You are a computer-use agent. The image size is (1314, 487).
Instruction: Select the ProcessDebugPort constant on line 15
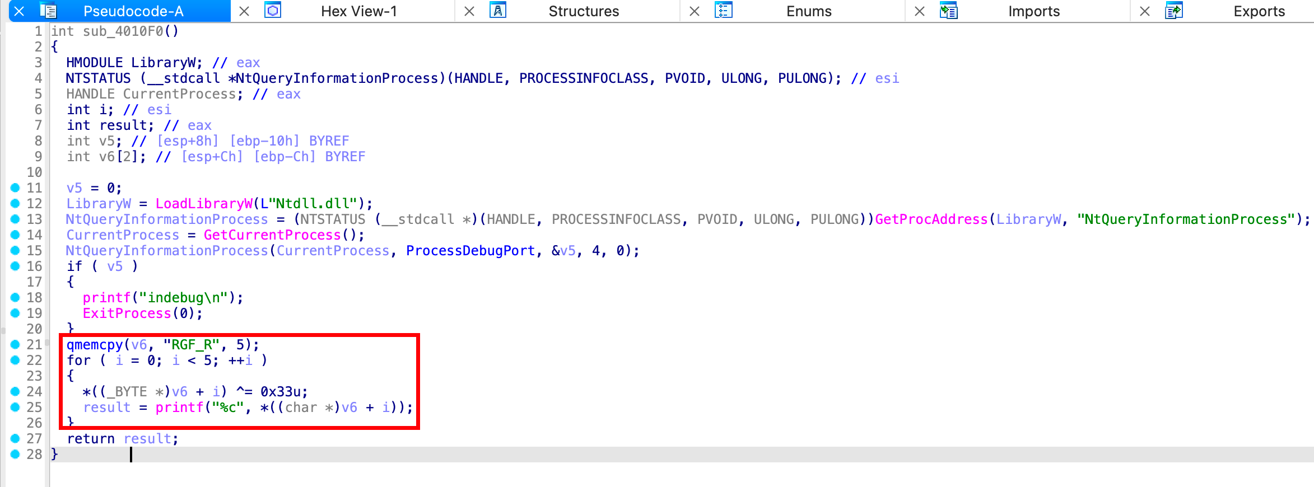pyautogui.click(x=470, y=251)
